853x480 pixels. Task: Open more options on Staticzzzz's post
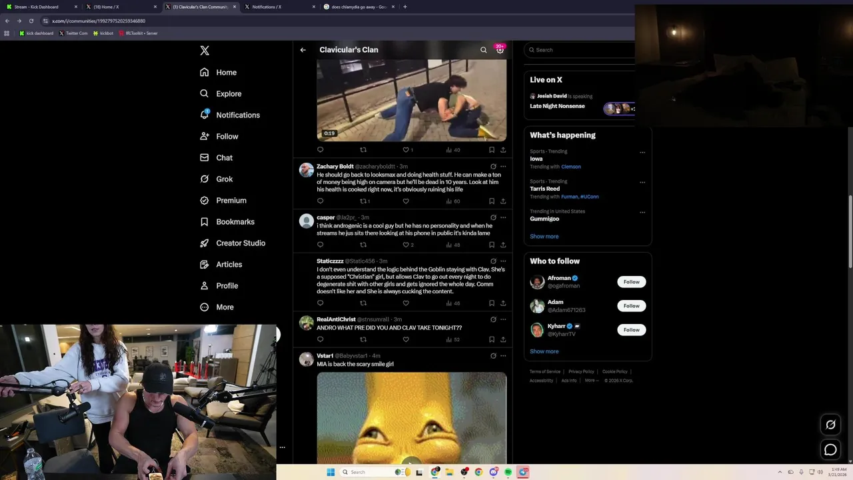click(x=503, y=261)
